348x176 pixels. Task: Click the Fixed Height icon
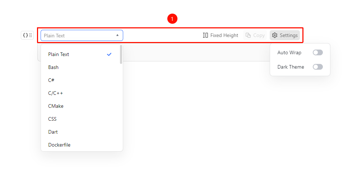pos(205,35)
